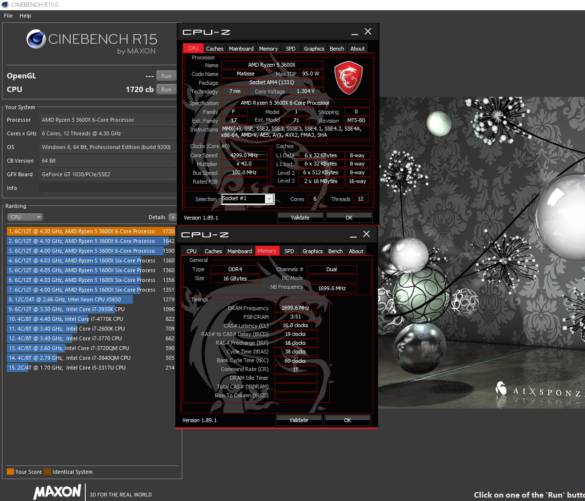Click the Info input field
Viewport: 585px width, 501px height.
click(x=108, y=188)
